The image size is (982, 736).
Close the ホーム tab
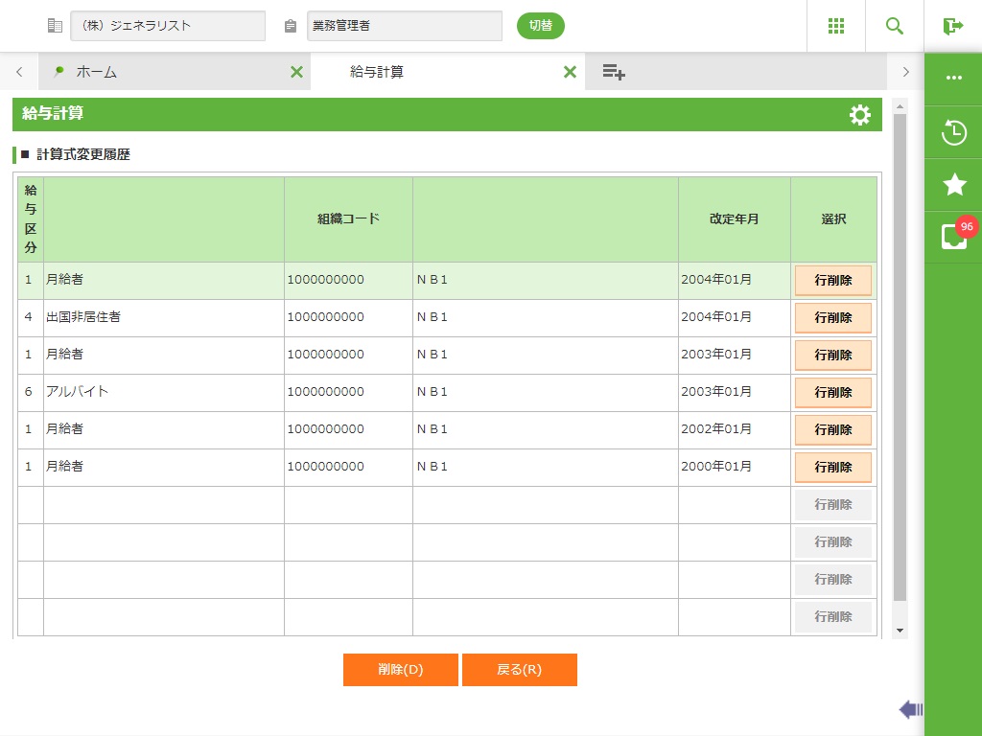coord(296,72)
